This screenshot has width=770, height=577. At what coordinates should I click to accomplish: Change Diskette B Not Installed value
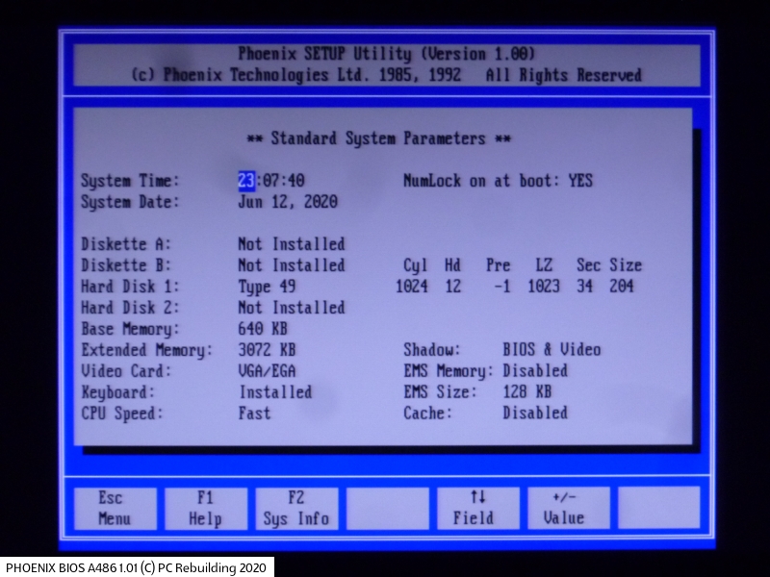click(291, 265)
